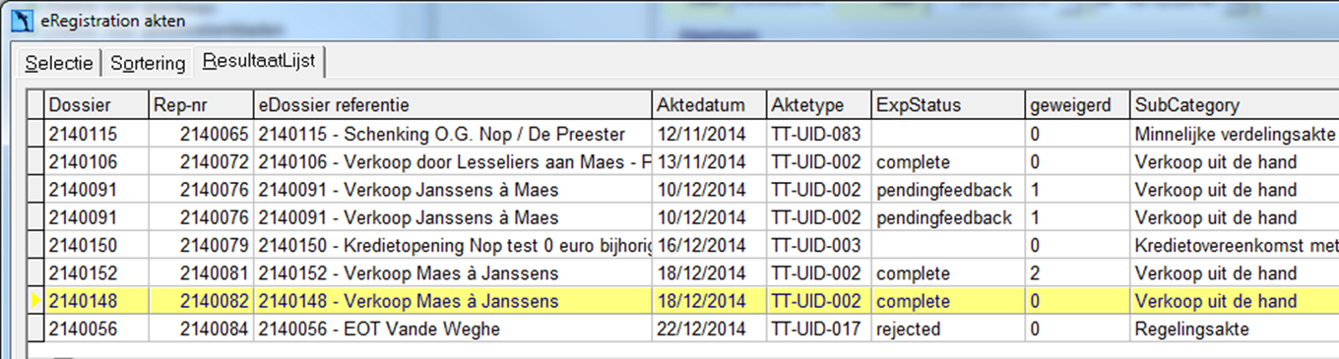1339x359 pixels.
Task: Click the row selector of dossier 2140152
Action: [36, 273]
